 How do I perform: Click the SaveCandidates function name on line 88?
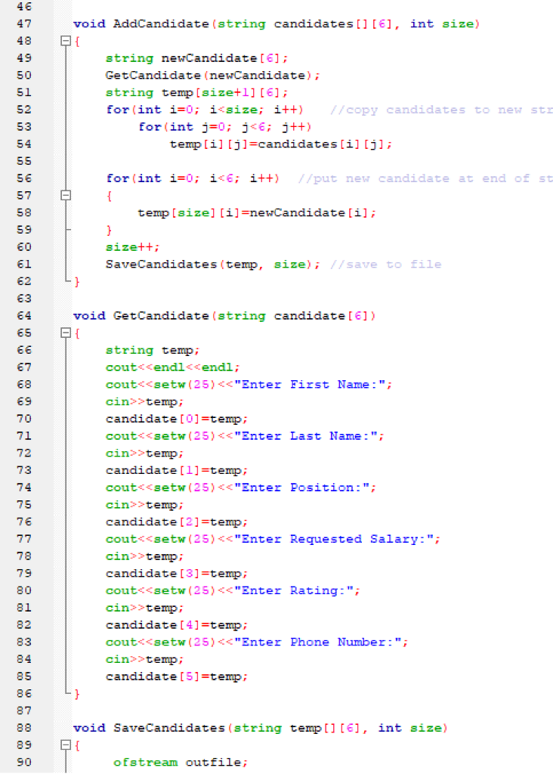pos(168,728)
